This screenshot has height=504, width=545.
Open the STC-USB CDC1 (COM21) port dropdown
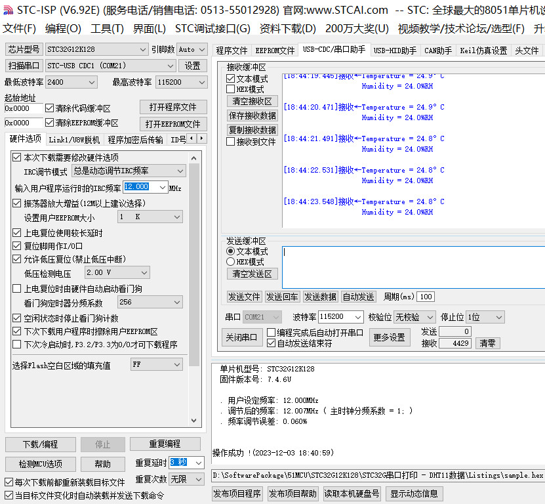tap(111, 66)
